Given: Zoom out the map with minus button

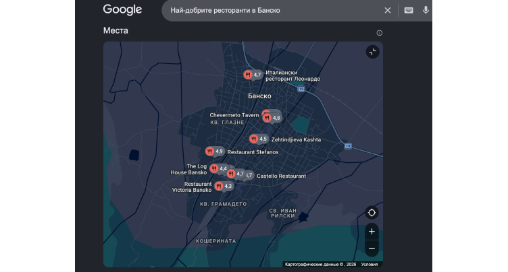Looking at the screenshot, I should [x=372, y=248].
